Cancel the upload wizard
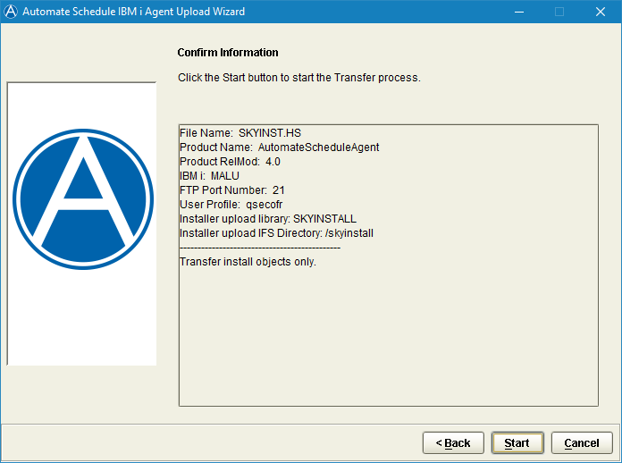 click(x=582, y=442)
